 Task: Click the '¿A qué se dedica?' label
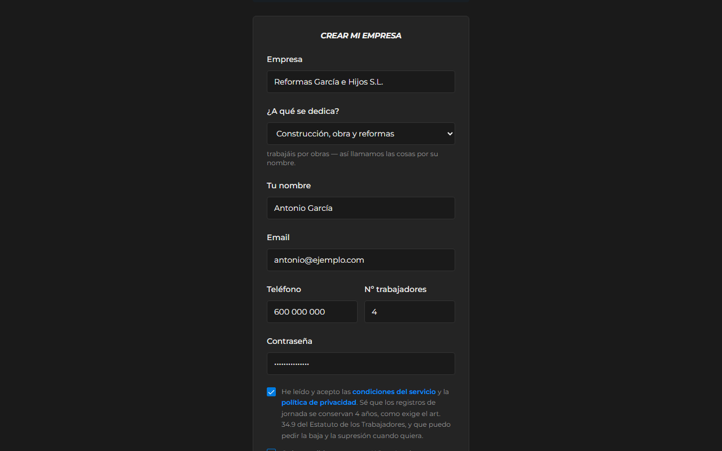[303, 111]
